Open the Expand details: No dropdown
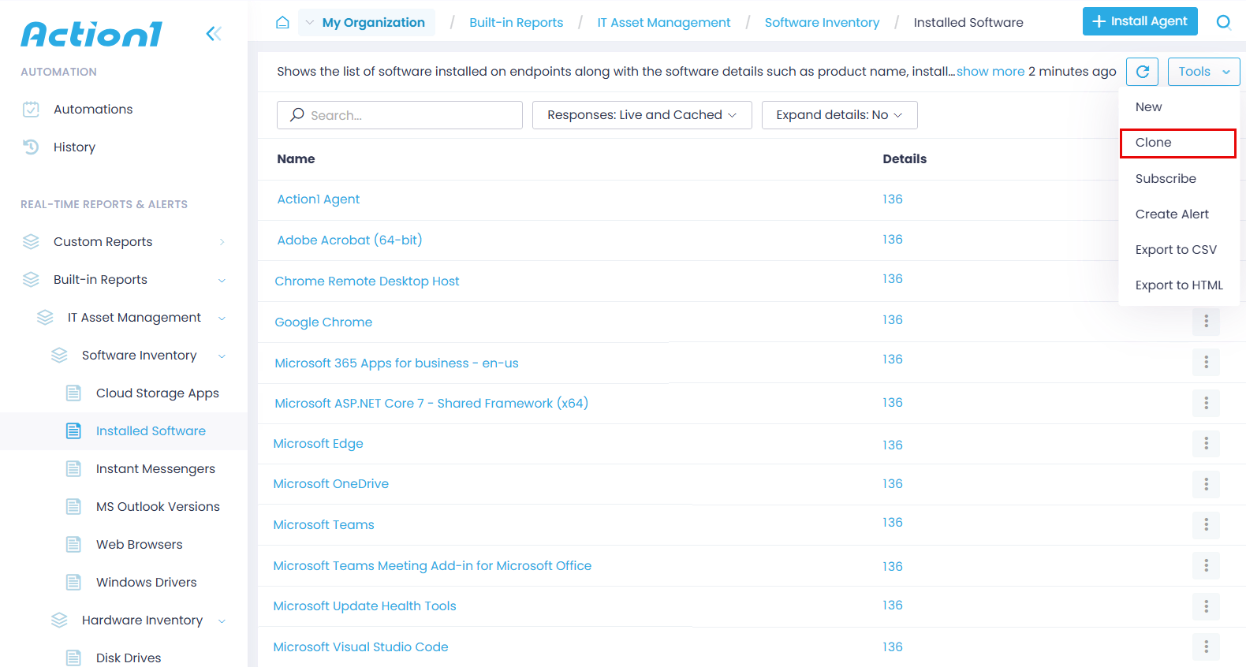This screenshot has width=1246, height=667. [x=839, y=115]
